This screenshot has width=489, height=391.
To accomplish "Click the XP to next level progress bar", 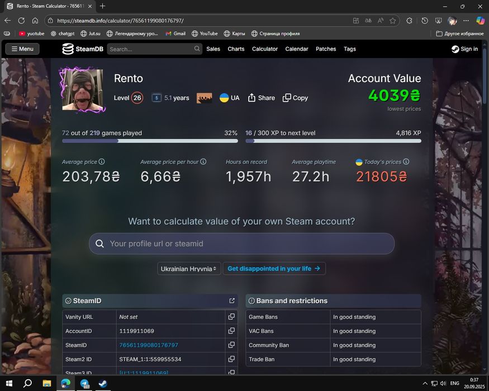I will [334, 141].
